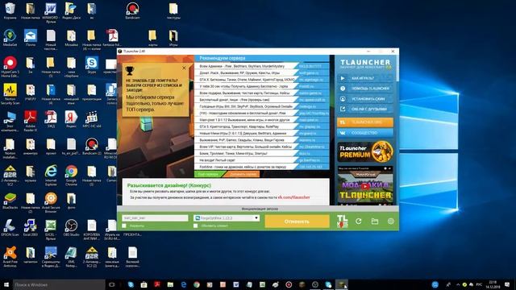Play the мод-паки TLauncher video thumbnail
The image size is (516, 290).
[365, 186]
